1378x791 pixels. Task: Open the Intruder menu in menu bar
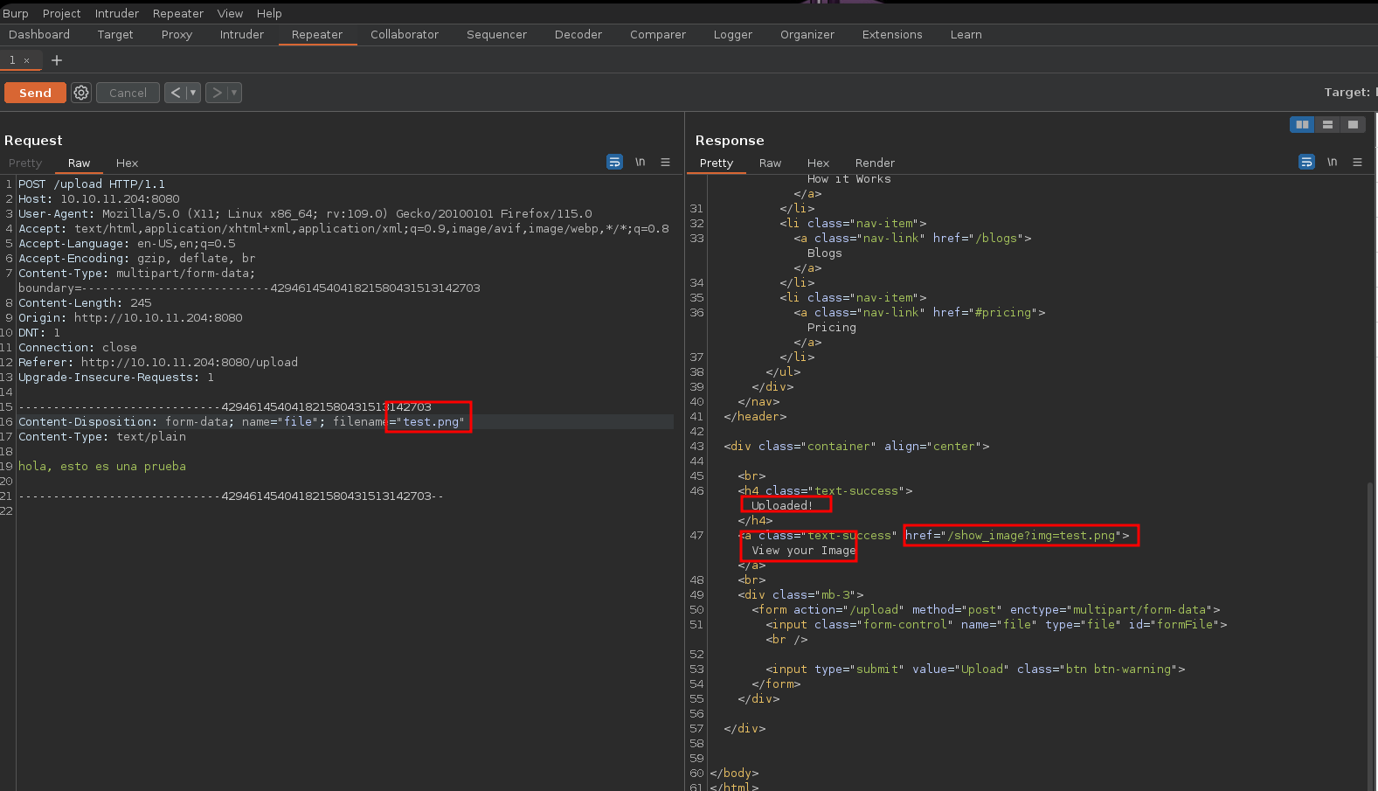[117, 13]
